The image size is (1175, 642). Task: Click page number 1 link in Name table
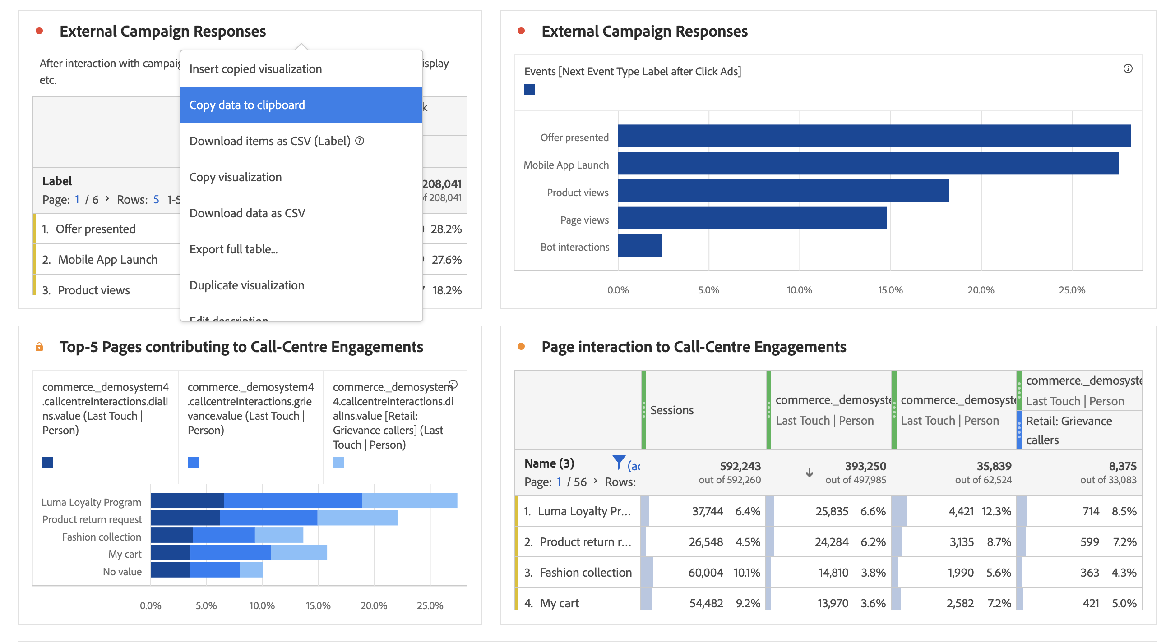[x=559, y=482]
